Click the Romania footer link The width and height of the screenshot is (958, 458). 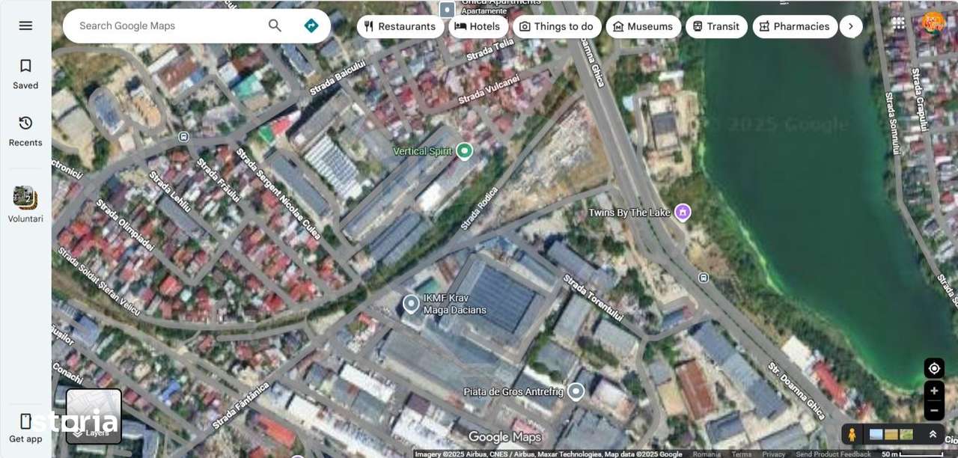pyautogui.click(x=707, y=454)
